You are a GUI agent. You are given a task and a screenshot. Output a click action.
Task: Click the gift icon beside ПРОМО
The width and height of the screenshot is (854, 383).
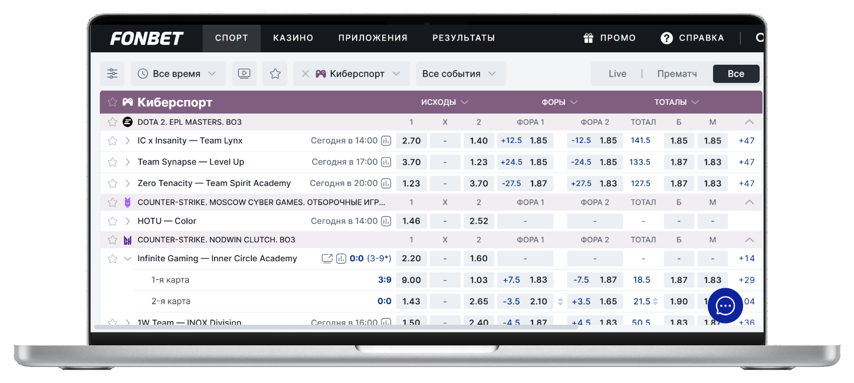[588, 38]
